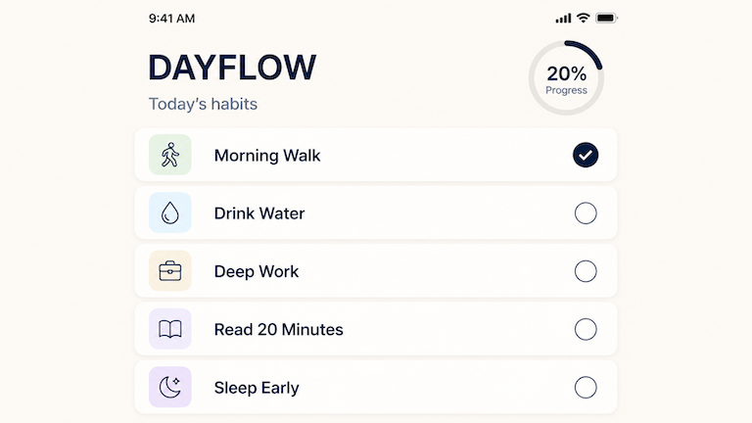Open the Deep Work habit label
Screen dimensions: 752x423
point(257,271)
